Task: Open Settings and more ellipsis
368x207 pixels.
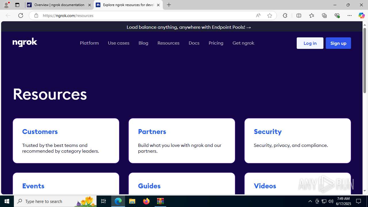Action: (350, 16)
